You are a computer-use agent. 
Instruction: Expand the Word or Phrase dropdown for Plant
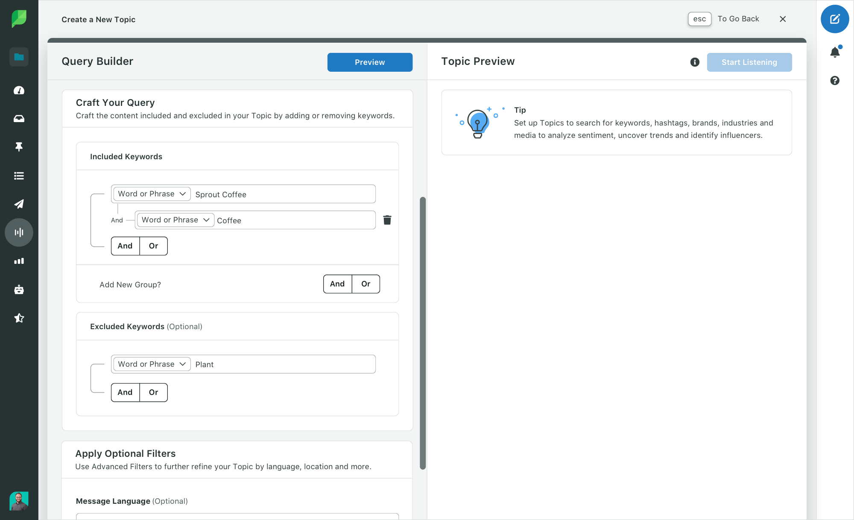point(151,363)
